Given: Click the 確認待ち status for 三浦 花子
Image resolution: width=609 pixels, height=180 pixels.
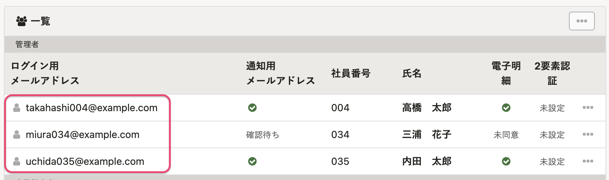Looking at the screenshot, I should click(x=263, y=135).
